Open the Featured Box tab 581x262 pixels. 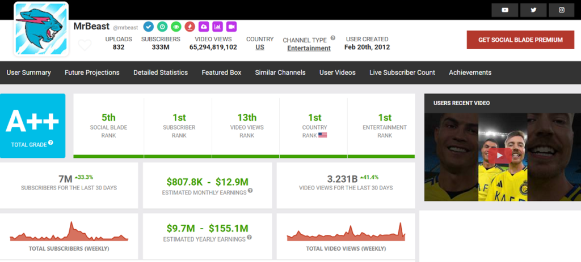221,72
